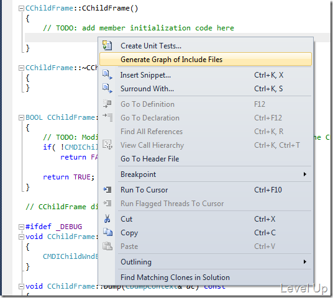Click View Call Hierarchy entry
The height and width of the screenshot is (298, 333).
pyautogui.click(x=206, y=145)
